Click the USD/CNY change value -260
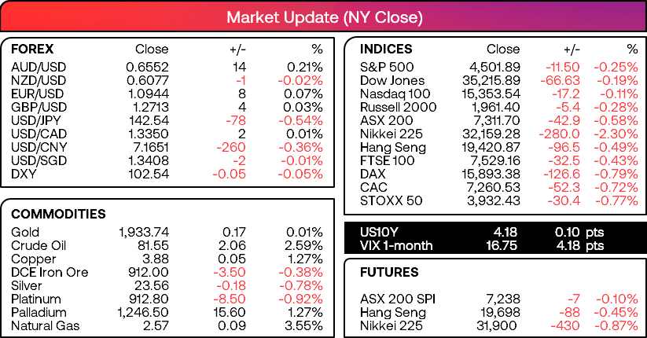Viewport: 647px width, 338px height. [231, 147]
